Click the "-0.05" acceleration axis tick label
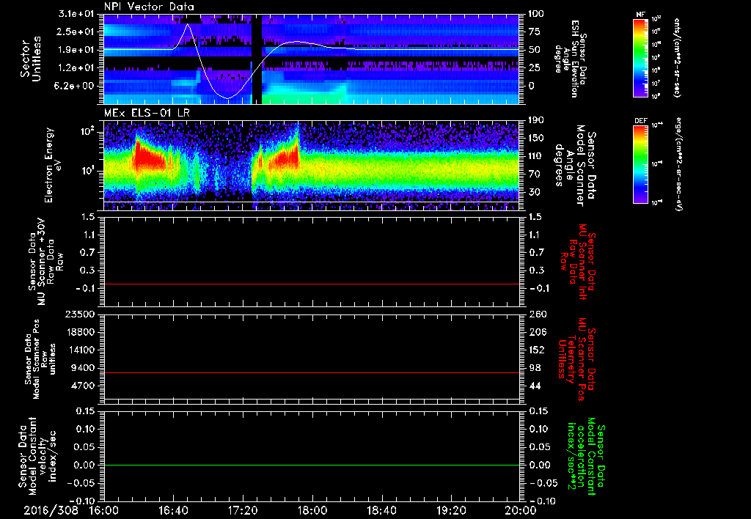751x519 pixels. point(543,483)
